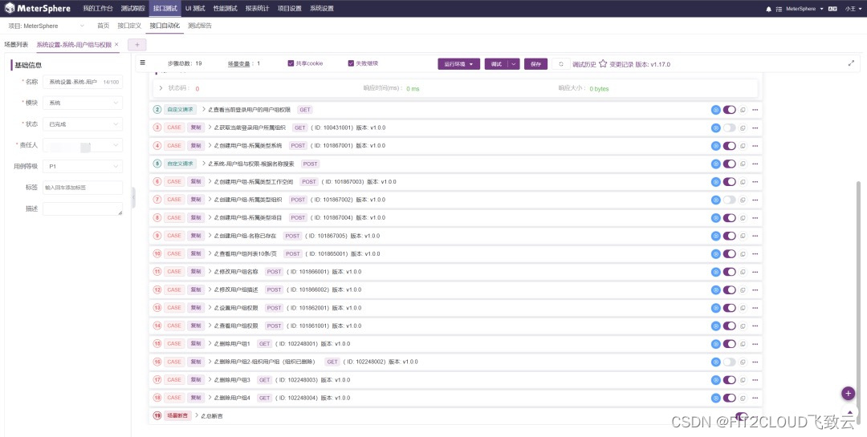
Task: Expand the 查看用户组列表10条/页 step
Action: tap(210, 254)
